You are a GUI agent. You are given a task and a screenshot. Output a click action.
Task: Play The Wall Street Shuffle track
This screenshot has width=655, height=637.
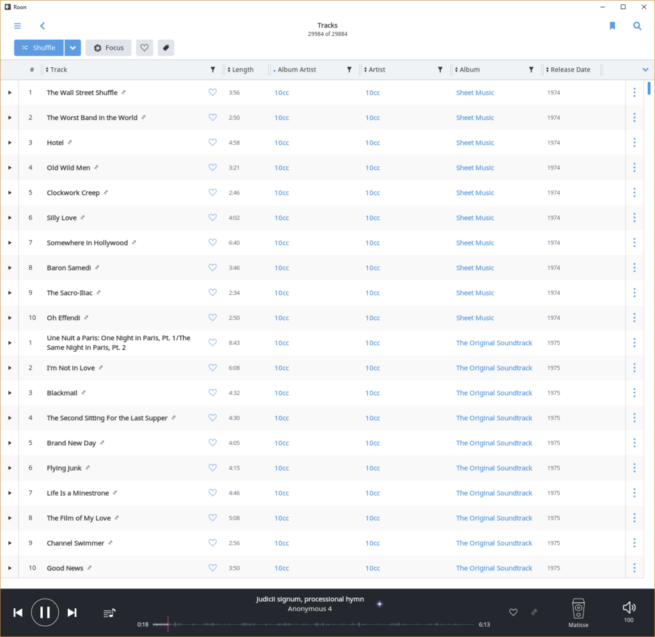[x=10, y=93]
